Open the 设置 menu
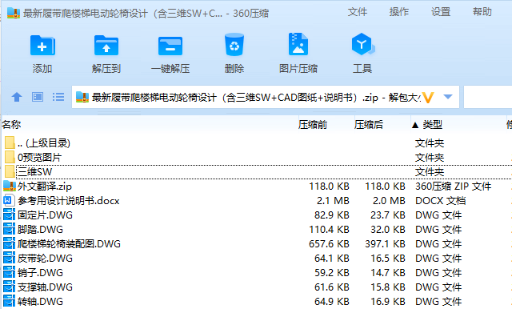This screenshot has height=309, width=512. tap(441, 12)
